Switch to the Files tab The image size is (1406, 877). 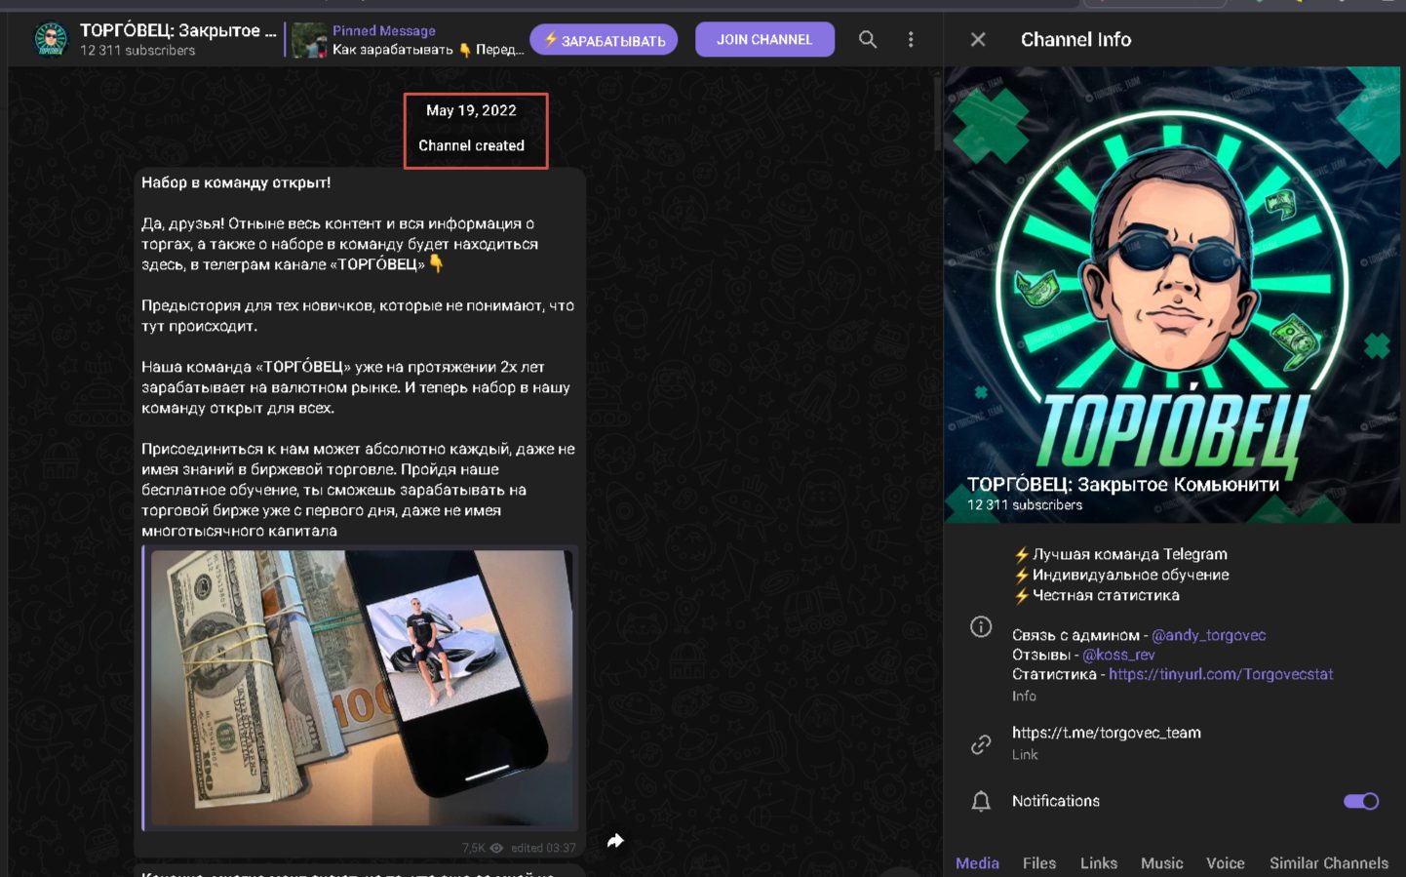coord(1039,863)
